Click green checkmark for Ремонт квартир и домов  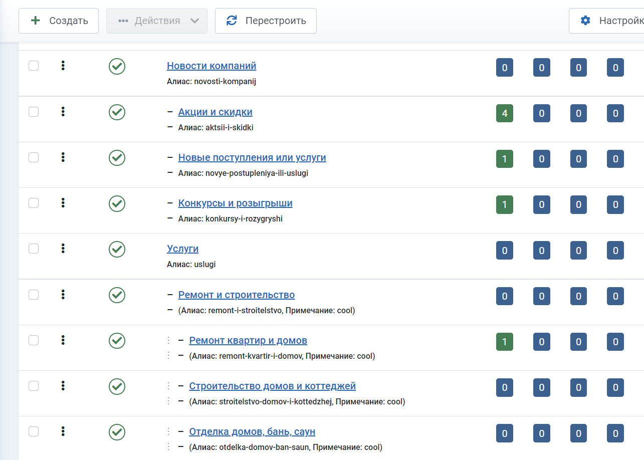[117, 341]
